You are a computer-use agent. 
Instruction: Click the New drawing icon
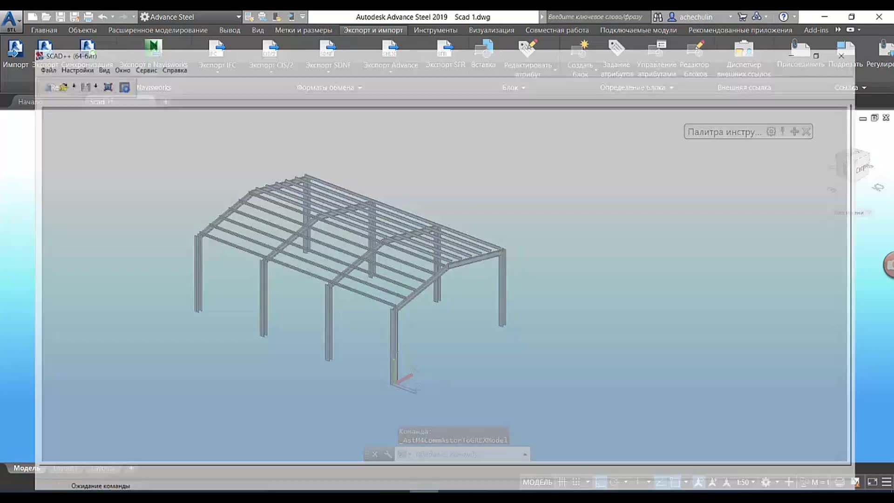pyautogui.click(x=33, y=17)
